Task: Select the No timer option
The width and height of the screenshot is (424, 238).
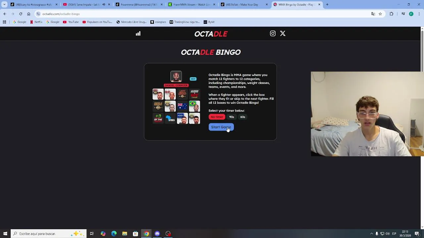Action: click(x=217, y=117)
